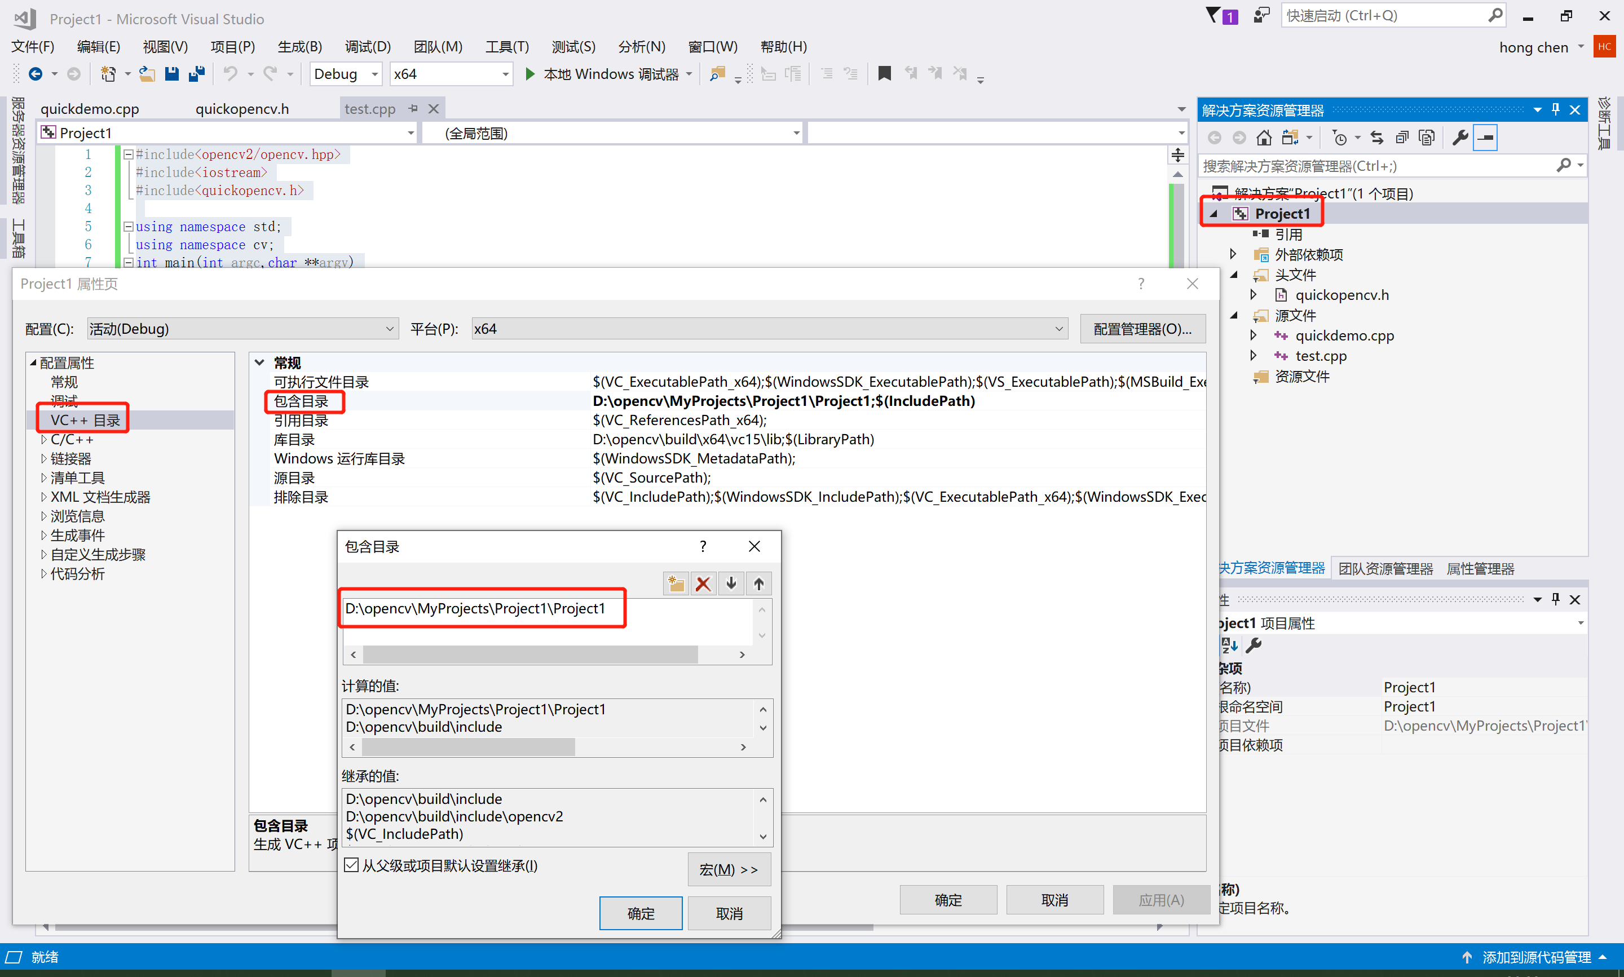Image resolution: width=1624 pixels, height=977 pixels.
Task: Open the 文件(F) menu
Action: coord(33,47)
